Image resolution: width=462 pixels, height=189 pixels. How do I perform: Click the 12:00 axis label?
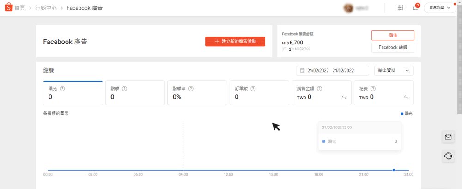(228, 175)
